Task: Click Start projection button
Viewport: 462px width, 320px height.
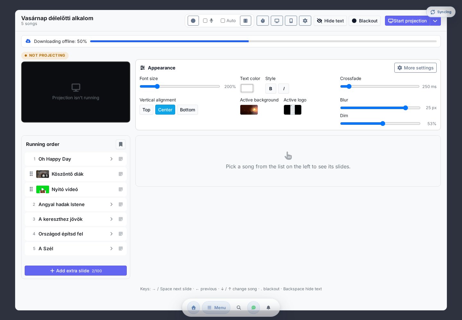Action: click(407, 21)
